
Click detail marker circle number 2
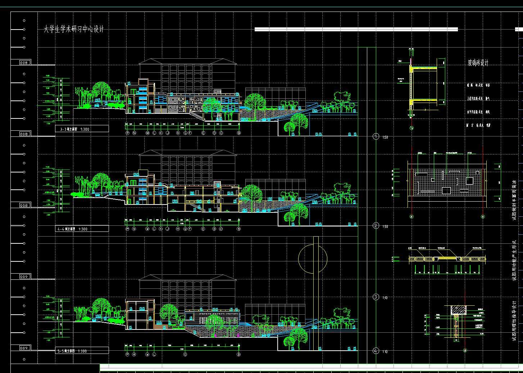point(376,226)
